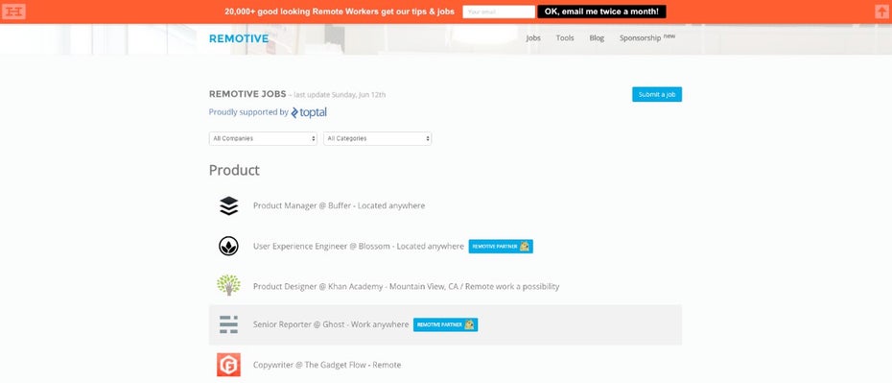The image size is (892, 383).
Task: Click the Your email input field
Action: tap(499, 12)
